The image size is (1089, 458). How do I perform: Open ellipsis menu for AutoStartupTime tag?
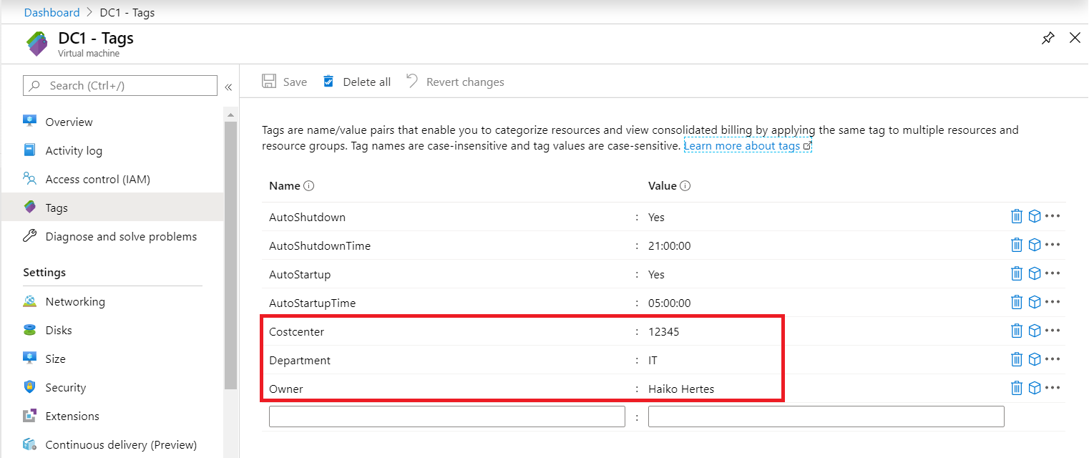[1052, 302]
